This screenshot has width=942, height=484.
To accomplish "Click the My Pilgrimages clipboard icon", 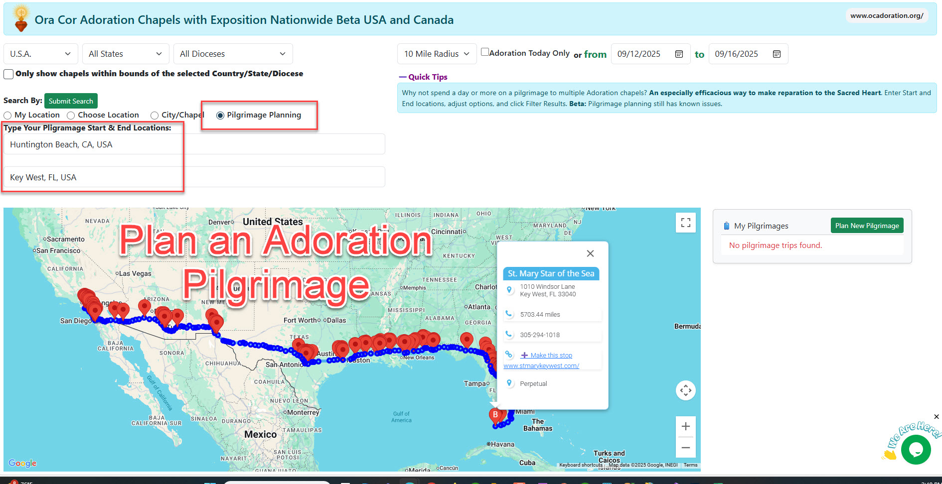I will click(x=726, y=226).
